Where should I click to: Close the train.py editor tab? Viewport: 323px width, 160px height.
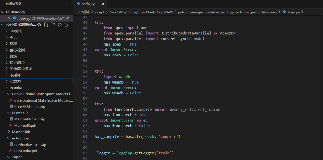[103, 4]
